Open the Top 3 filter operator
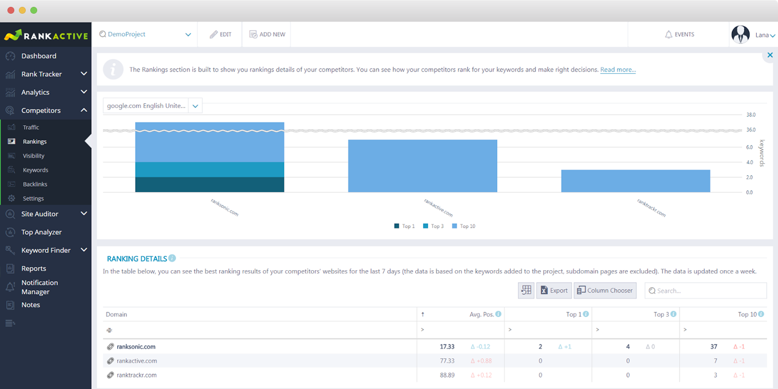The width and height of the screenshot is (778, 389). [598, 330]
